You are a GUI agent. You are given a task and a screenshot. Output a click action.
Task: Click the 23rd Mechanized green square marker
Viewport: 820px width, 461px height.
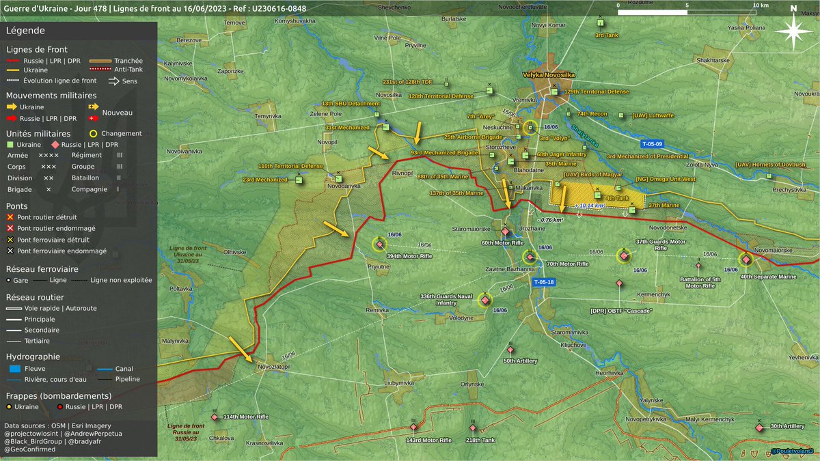299,180
